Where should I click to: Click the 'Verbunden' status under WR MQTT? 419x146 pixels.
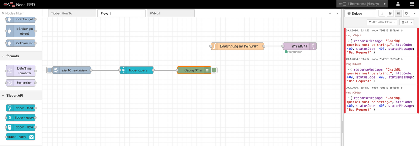(293, 52)
